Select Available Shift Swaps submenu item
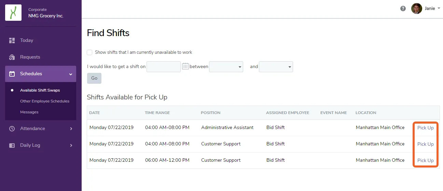This screenshot has width=443, height=191. click(40, 90)
